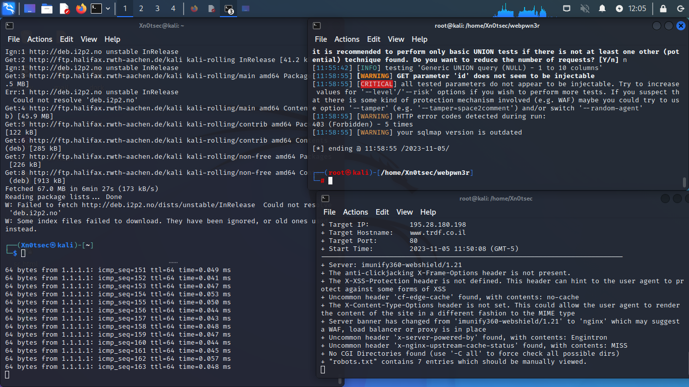Open the file manager launcher
This screenshot has width=689, height=387.
tap(47, 9)
